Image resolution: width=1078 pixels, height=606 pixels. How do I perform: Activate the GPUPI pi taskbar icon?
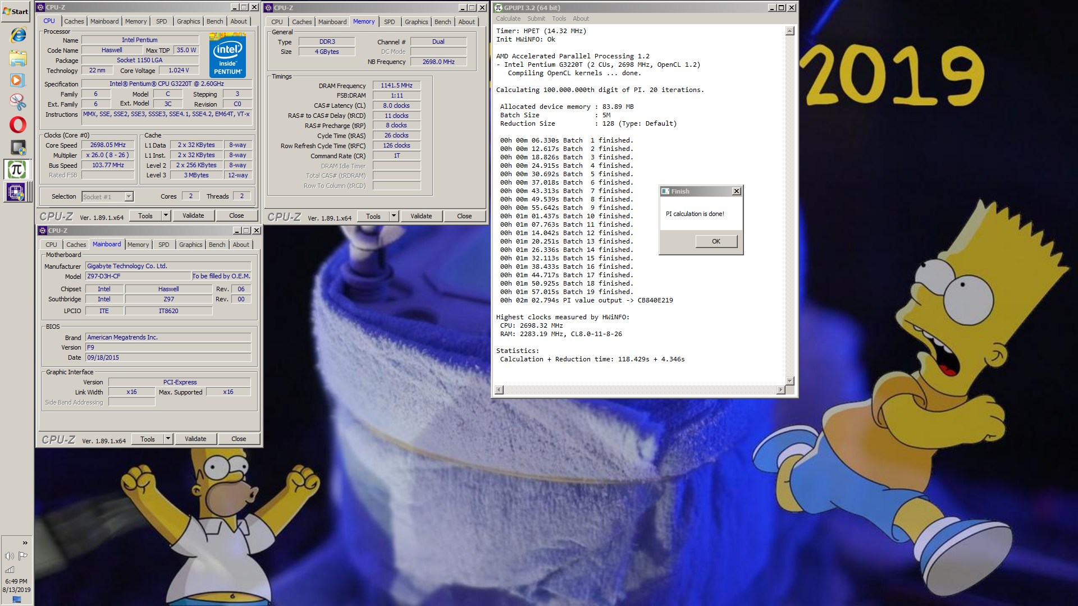(16, 169)
